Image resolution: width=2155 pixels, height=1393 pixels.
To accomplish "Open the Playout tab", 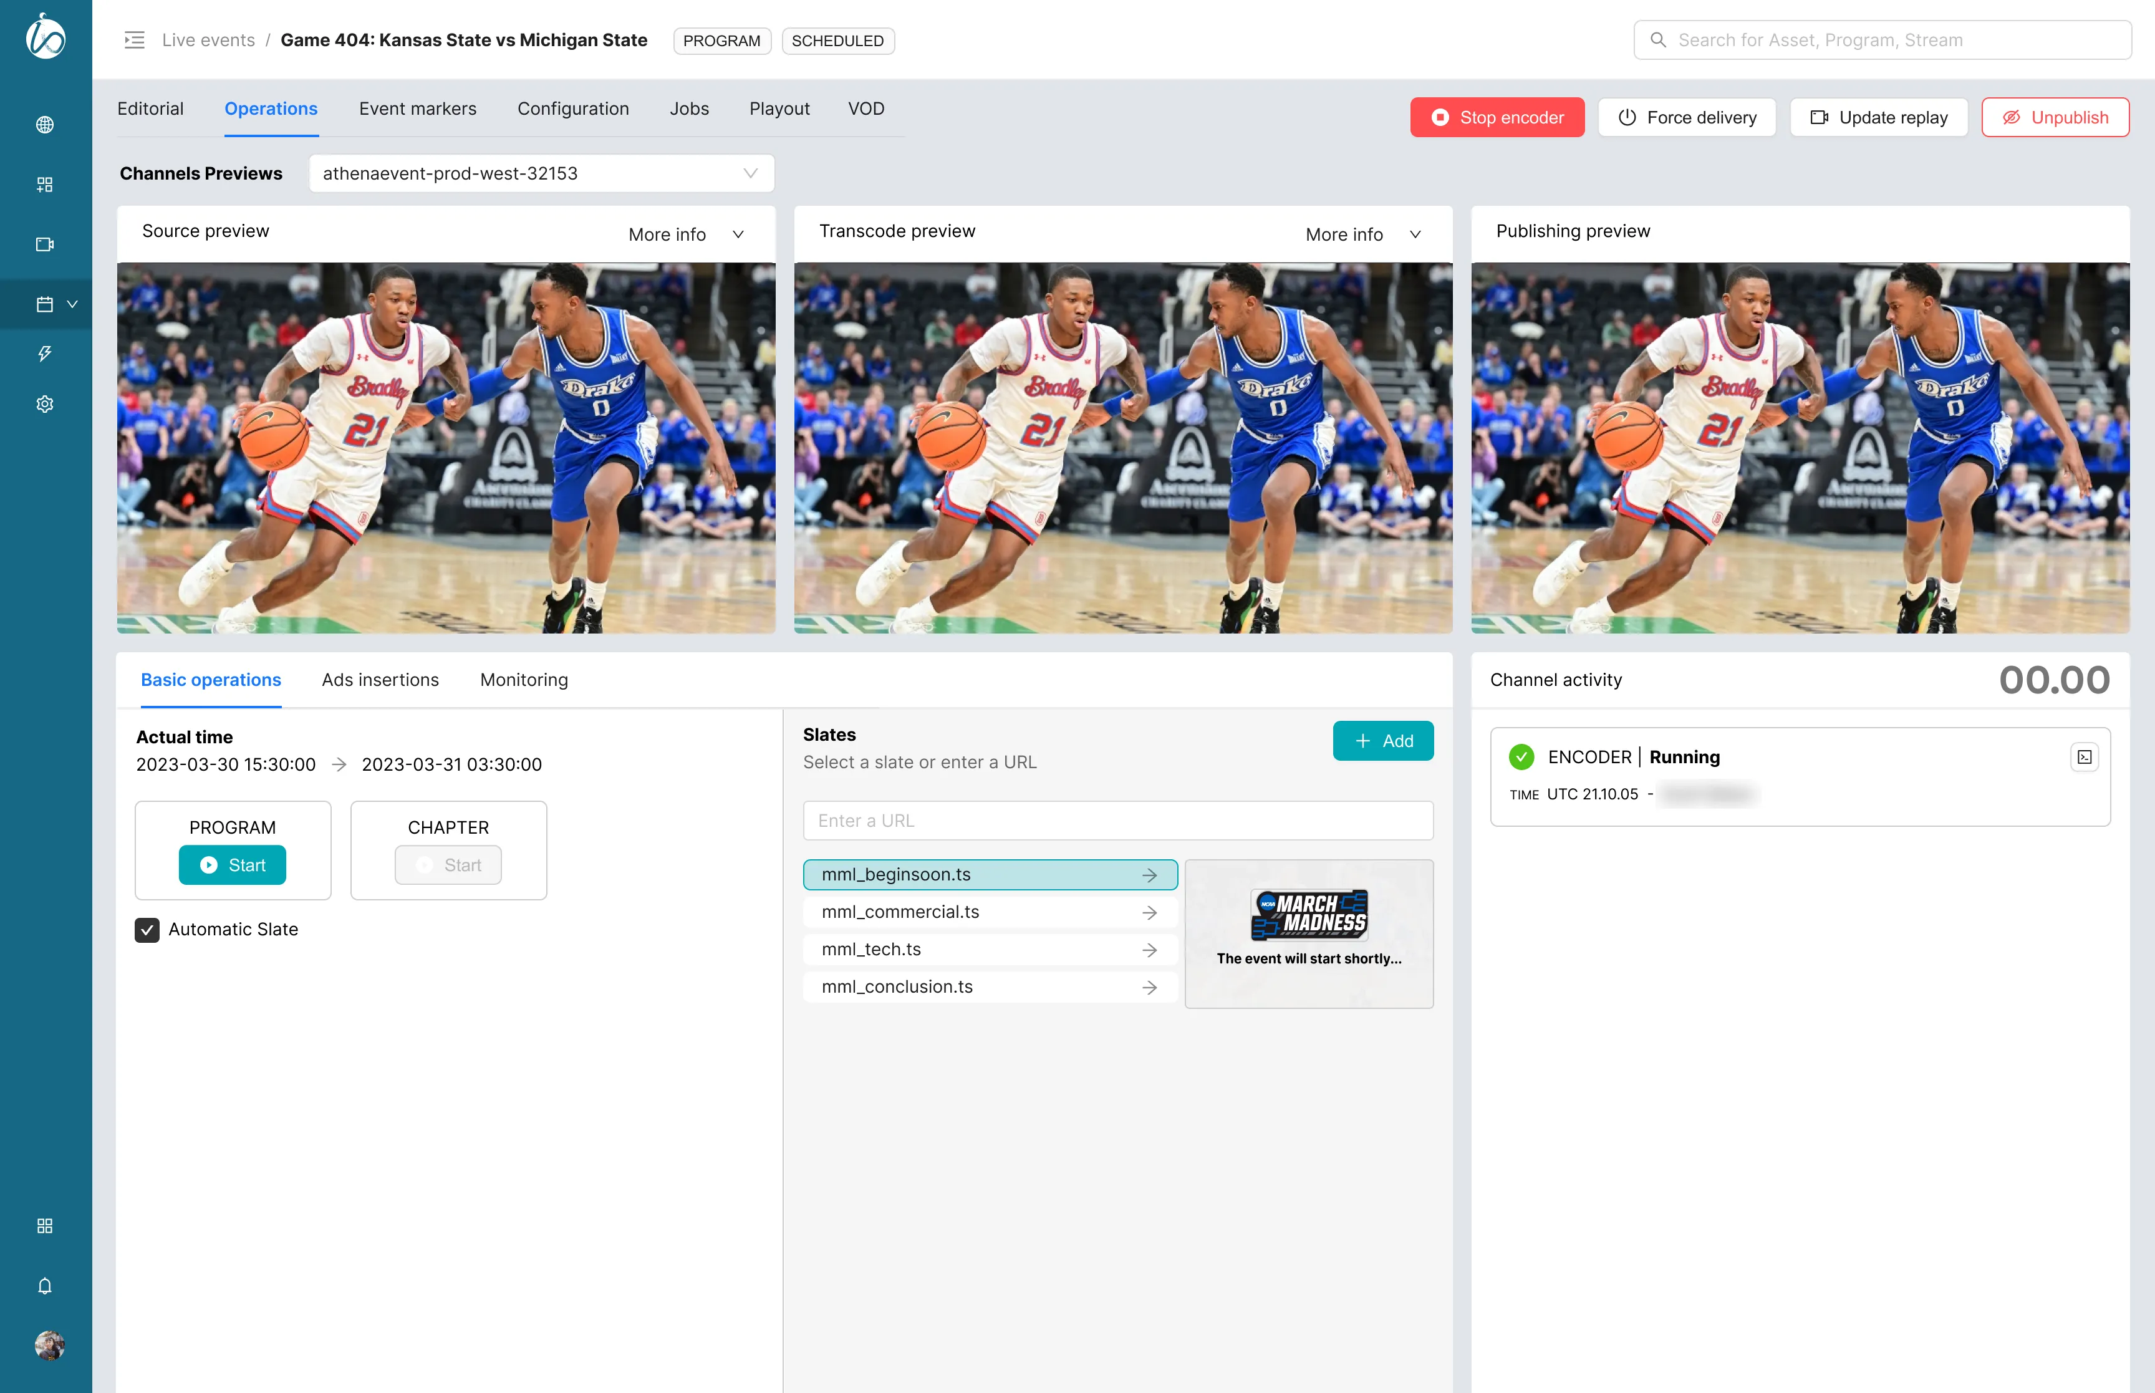I will point(779,108).
